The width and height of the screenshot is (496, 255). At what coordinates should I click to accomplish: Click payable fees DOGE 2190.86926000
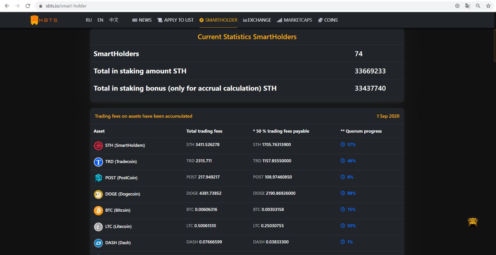(274, 193)
